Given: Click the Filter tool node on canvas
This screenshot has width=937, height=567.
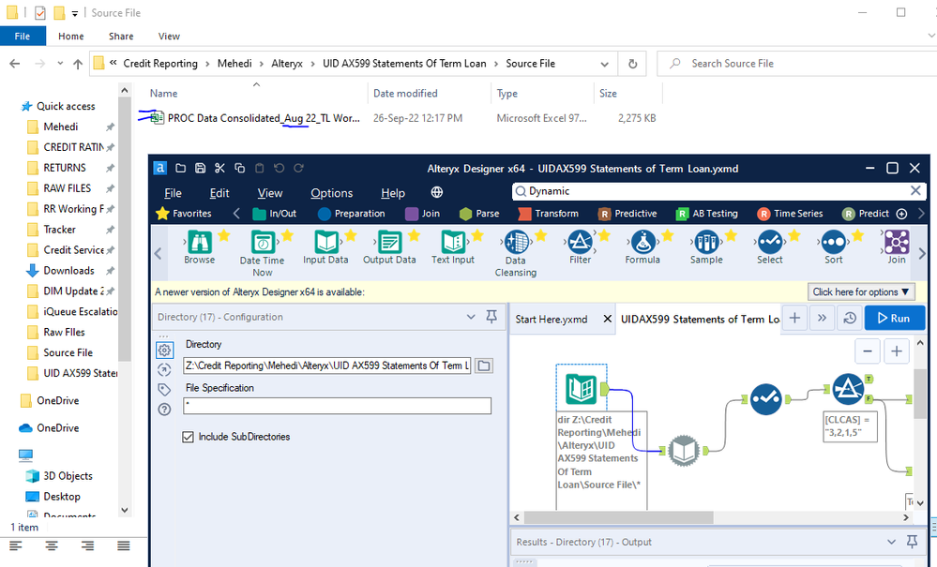Looking at the screenshot, I should [848, 389].
